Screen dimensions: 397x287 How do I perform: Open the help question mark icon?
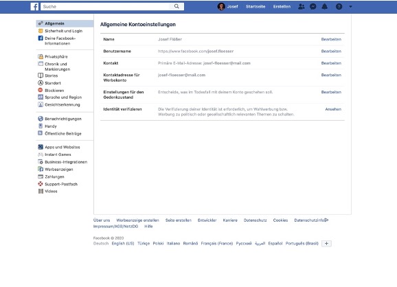(x=339, y=7)
